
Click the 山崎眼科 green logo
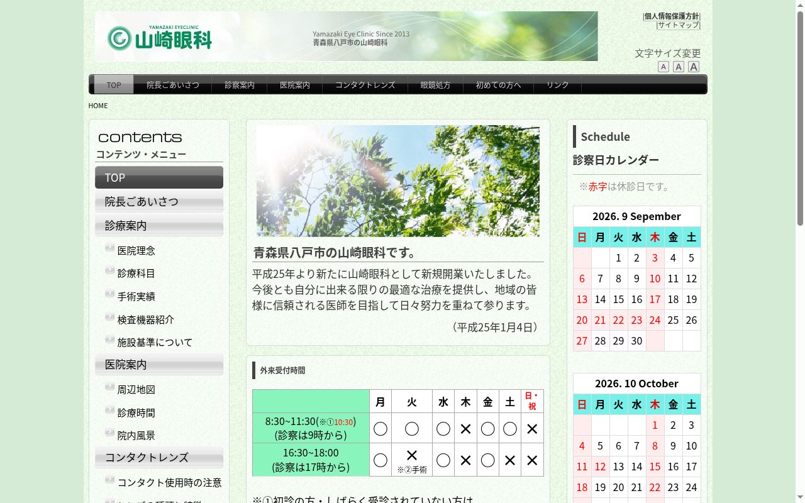160,38
